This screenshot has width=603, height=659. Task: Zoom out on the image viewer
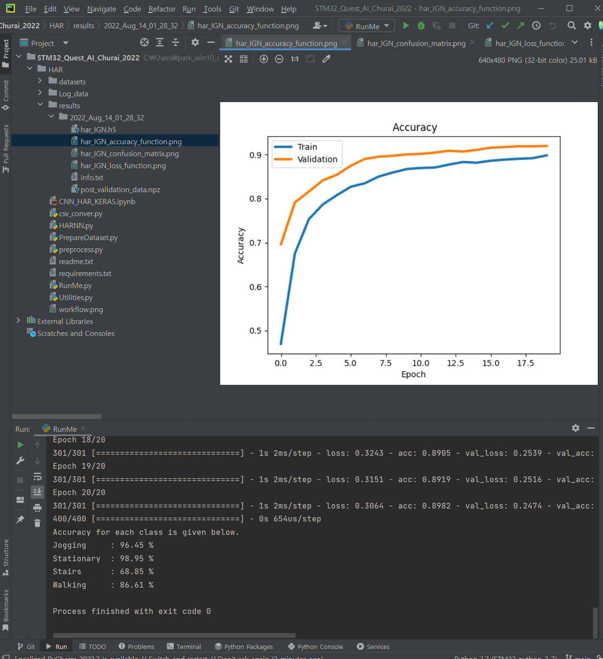(279, 59)
